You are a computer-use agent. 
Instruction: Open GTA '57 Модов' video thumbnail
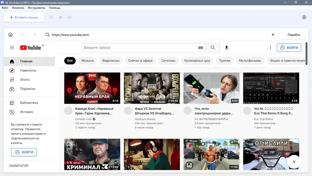coord(211,154)
